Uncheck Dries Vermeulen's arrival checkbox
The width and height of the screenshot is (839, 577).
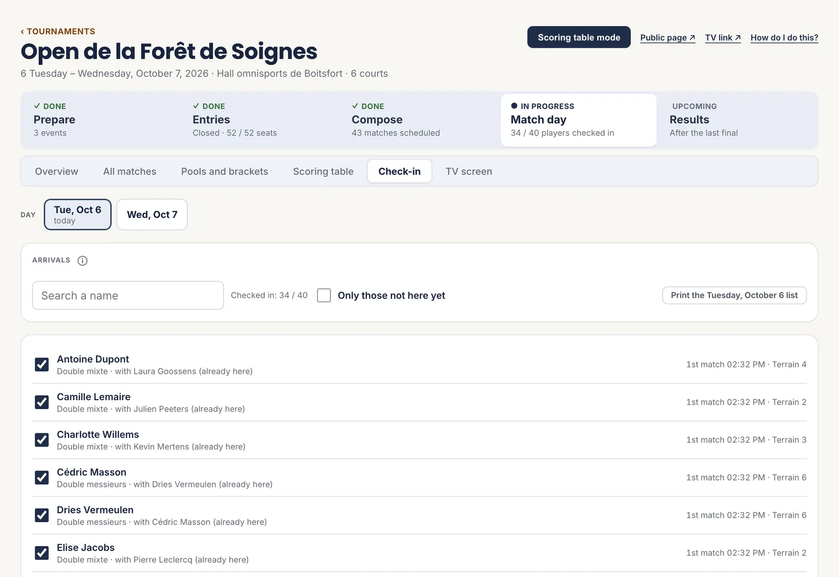tap(42, 516)
